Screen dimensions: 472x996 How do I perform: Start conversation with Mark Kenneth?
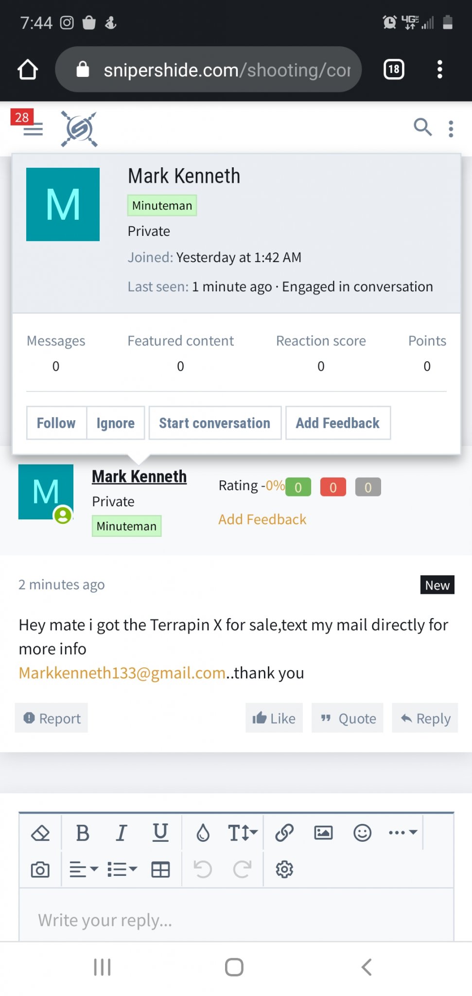(x=215, y=423)
